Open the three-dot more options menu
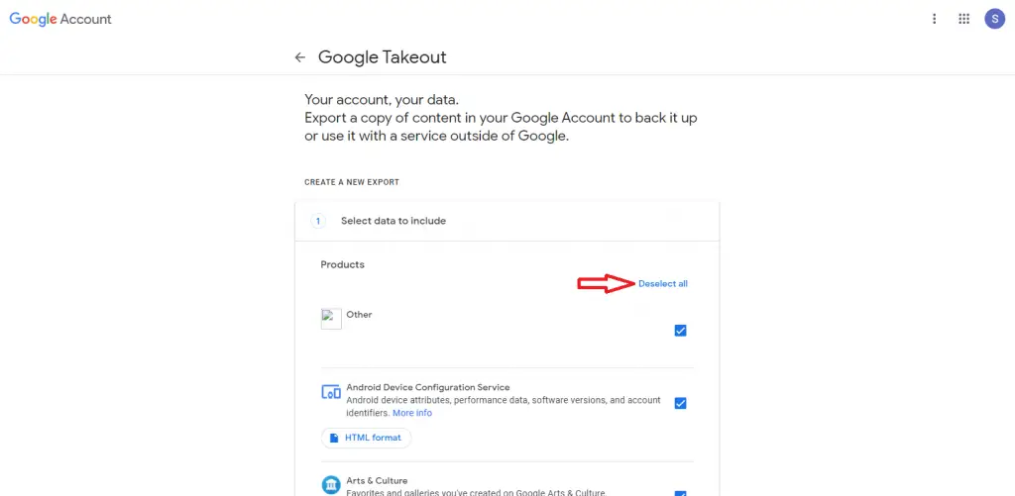The height and width of the screenshot is (496, 1015). coord(934,19)
